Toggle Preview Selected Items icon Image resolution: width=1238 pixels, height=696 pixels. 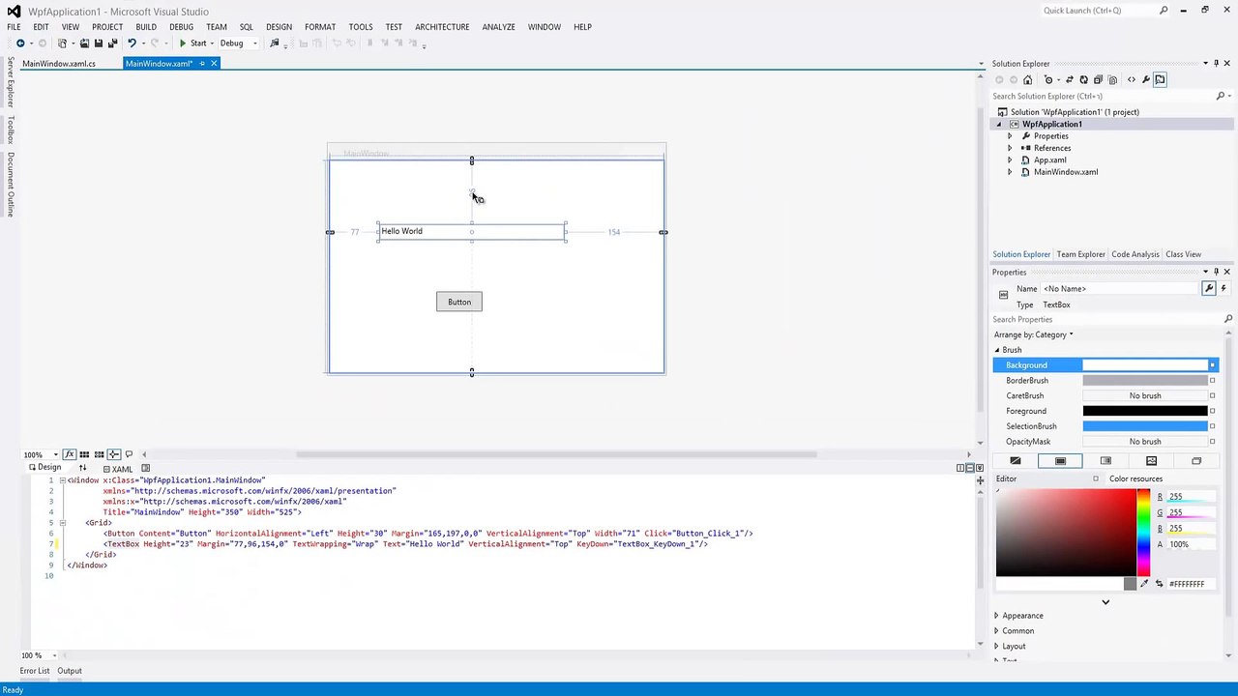1161,80
